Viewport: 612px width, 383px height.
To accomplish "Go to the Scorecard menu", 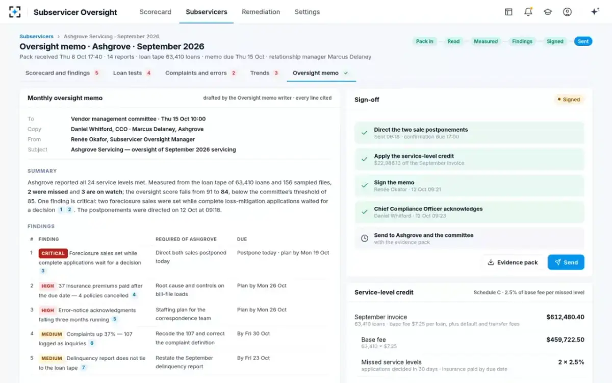I will tap(156, 12).
